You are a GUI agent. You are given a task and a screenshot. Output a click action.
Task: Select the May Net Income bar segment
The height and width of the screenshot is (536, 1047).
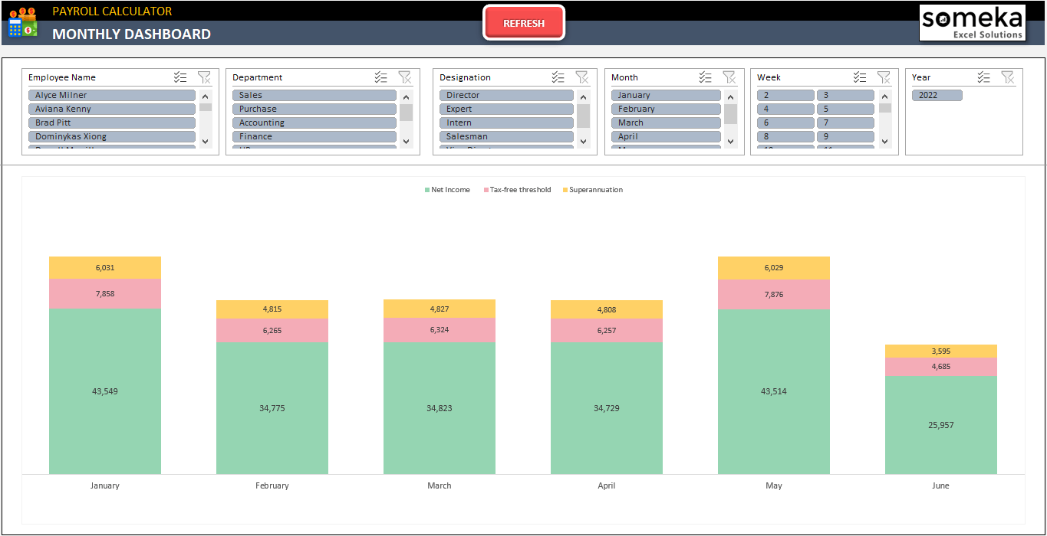[x=773, y=391]
